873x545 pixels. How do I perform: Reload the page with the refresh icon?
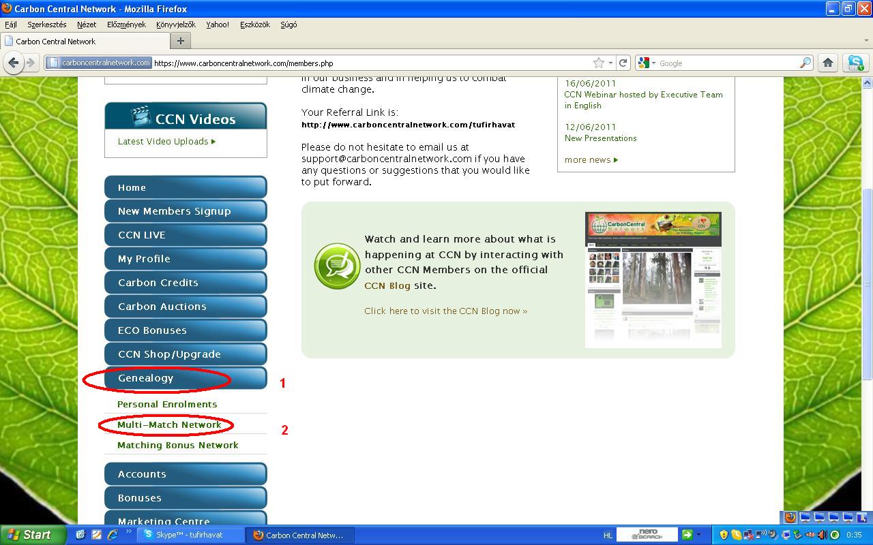623,63
